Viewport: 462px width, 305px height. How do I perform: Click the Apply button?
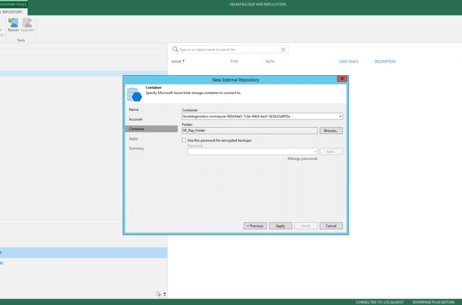coord(281,226)
